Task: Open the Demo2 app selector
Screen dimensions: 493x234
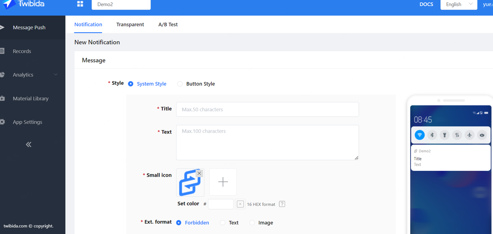Action: pos(121,5)
